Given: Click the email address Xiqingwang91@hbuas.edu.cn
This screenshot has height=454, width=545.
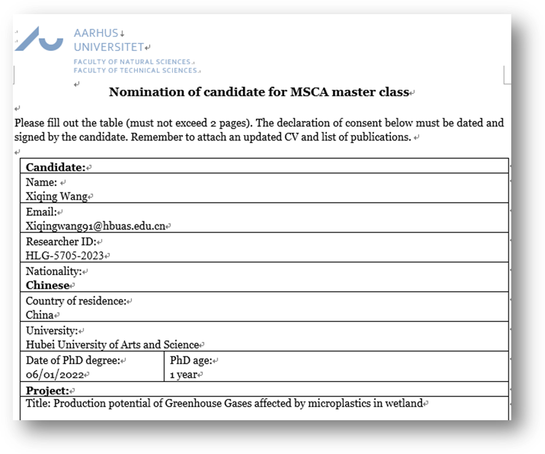Looking at the screenshot, I should click(x=95, y=226).
